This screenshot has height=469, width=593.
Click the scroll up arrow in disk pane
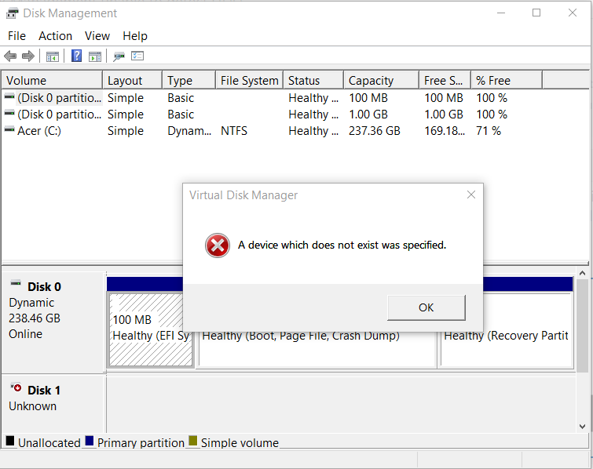coord(582,273)
